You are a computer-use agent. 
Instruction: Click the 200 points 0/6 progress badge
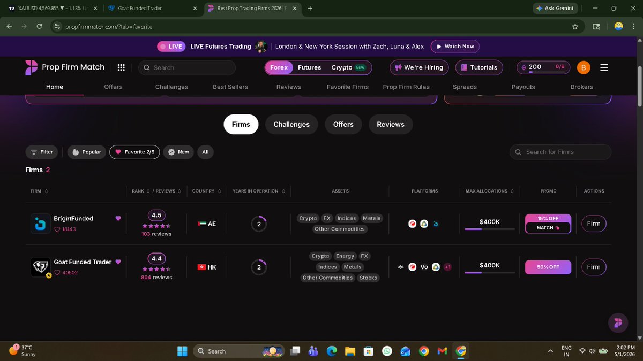tap(543, 67)
